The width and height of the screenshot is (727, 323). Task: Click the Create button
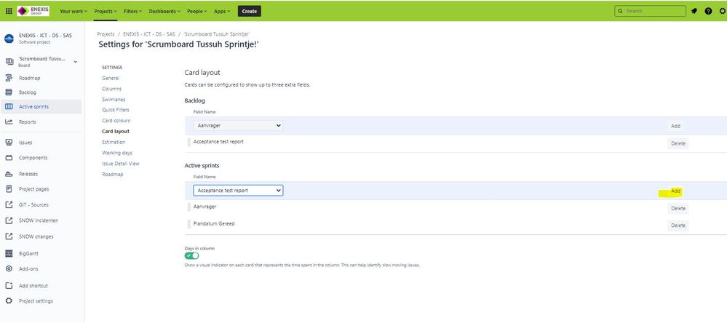(x=250, y=11)
